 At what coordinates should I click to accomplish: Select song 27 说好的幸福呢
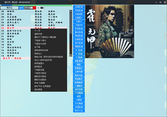pos(34,20)
